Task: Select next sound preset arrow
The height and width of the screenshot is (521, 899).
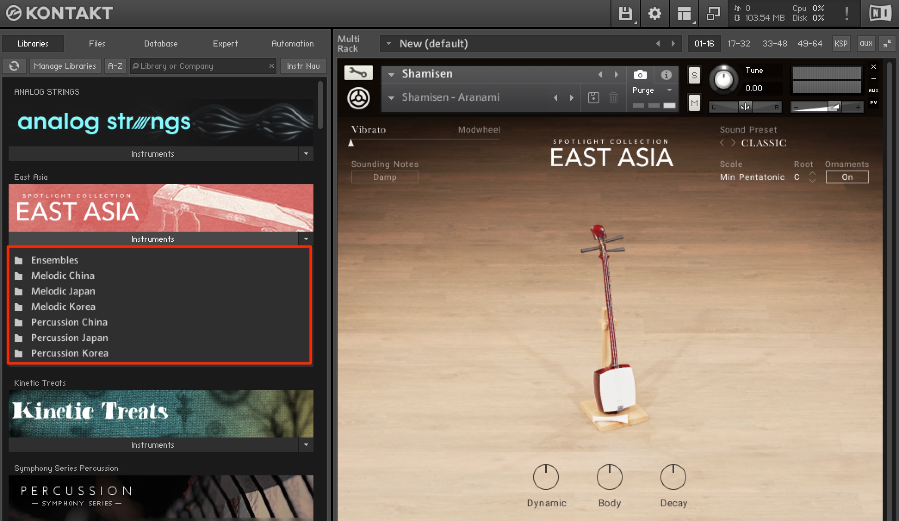Action: tap(733, 143)
